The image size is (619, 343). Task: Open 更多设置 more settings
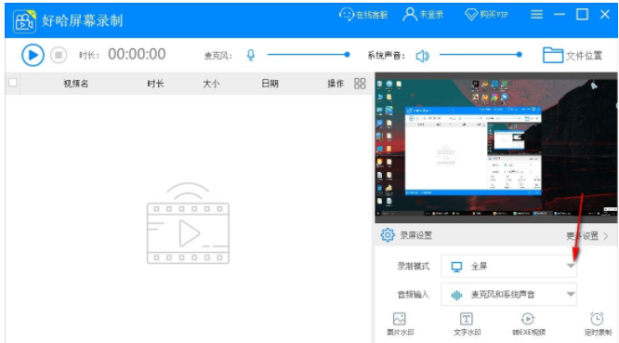(586, 236)
